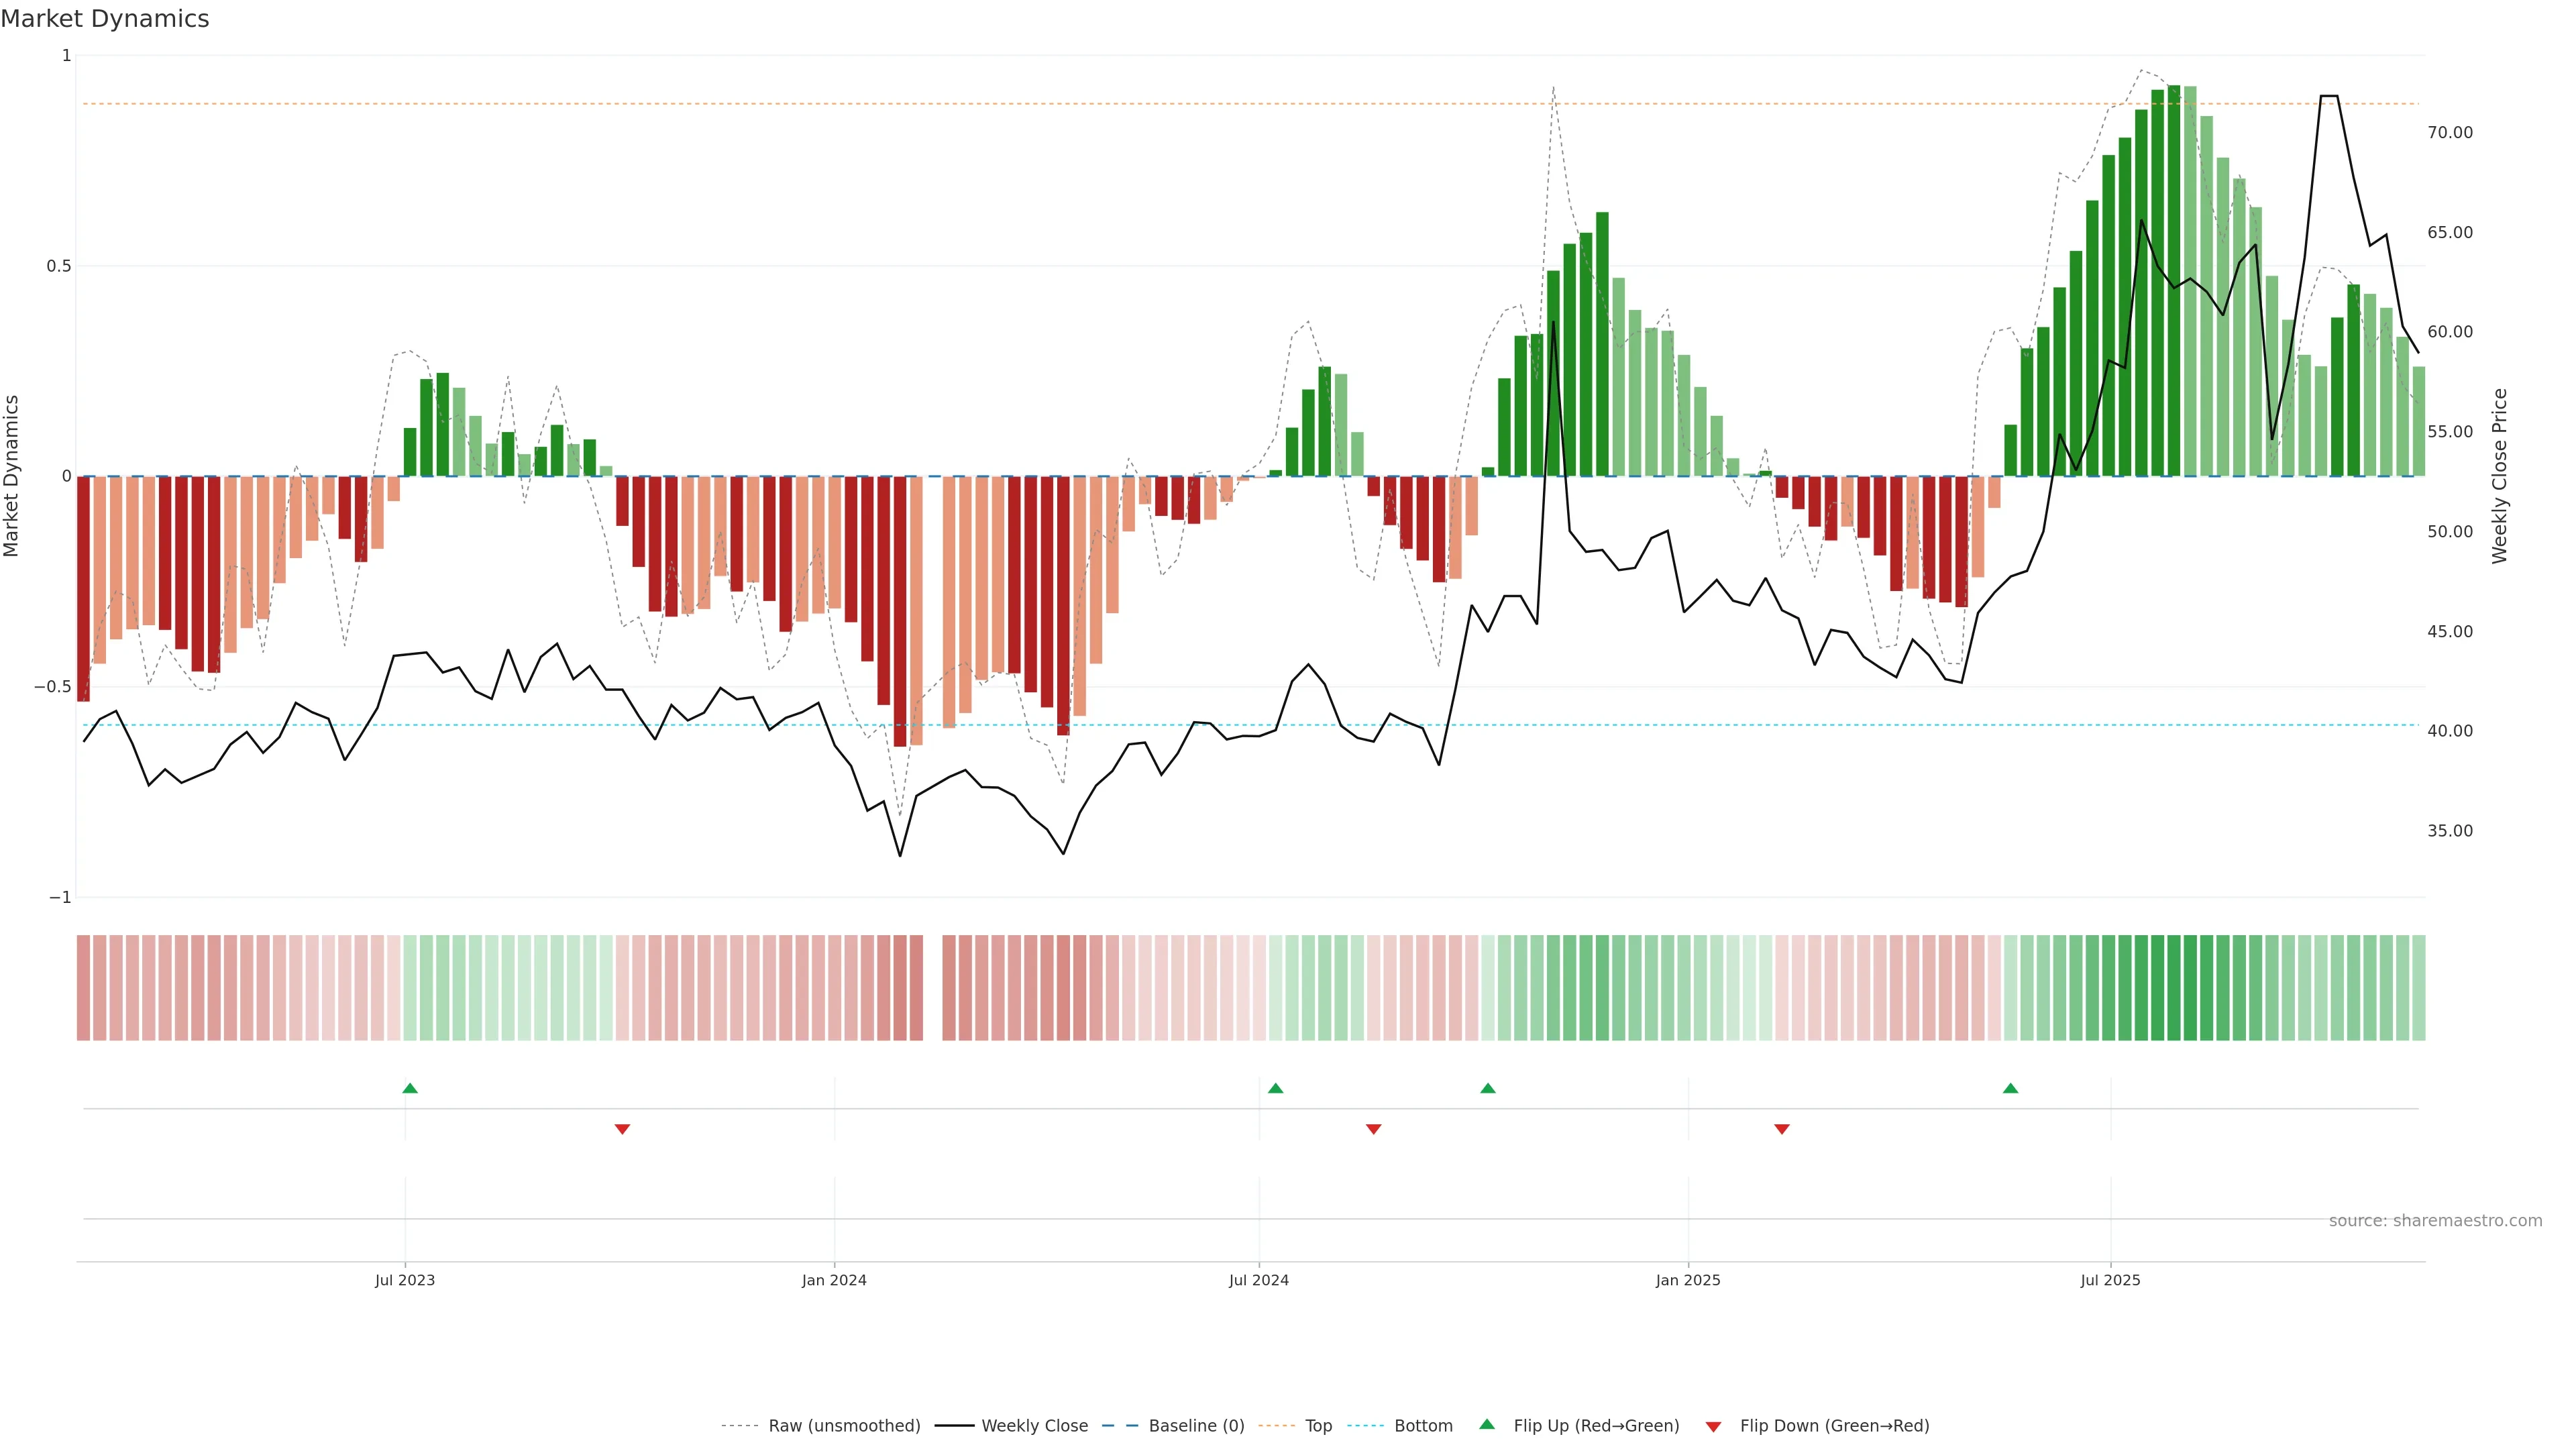
Task: Click the Jan 2024 x-axis label
Action: (834, 1280)
